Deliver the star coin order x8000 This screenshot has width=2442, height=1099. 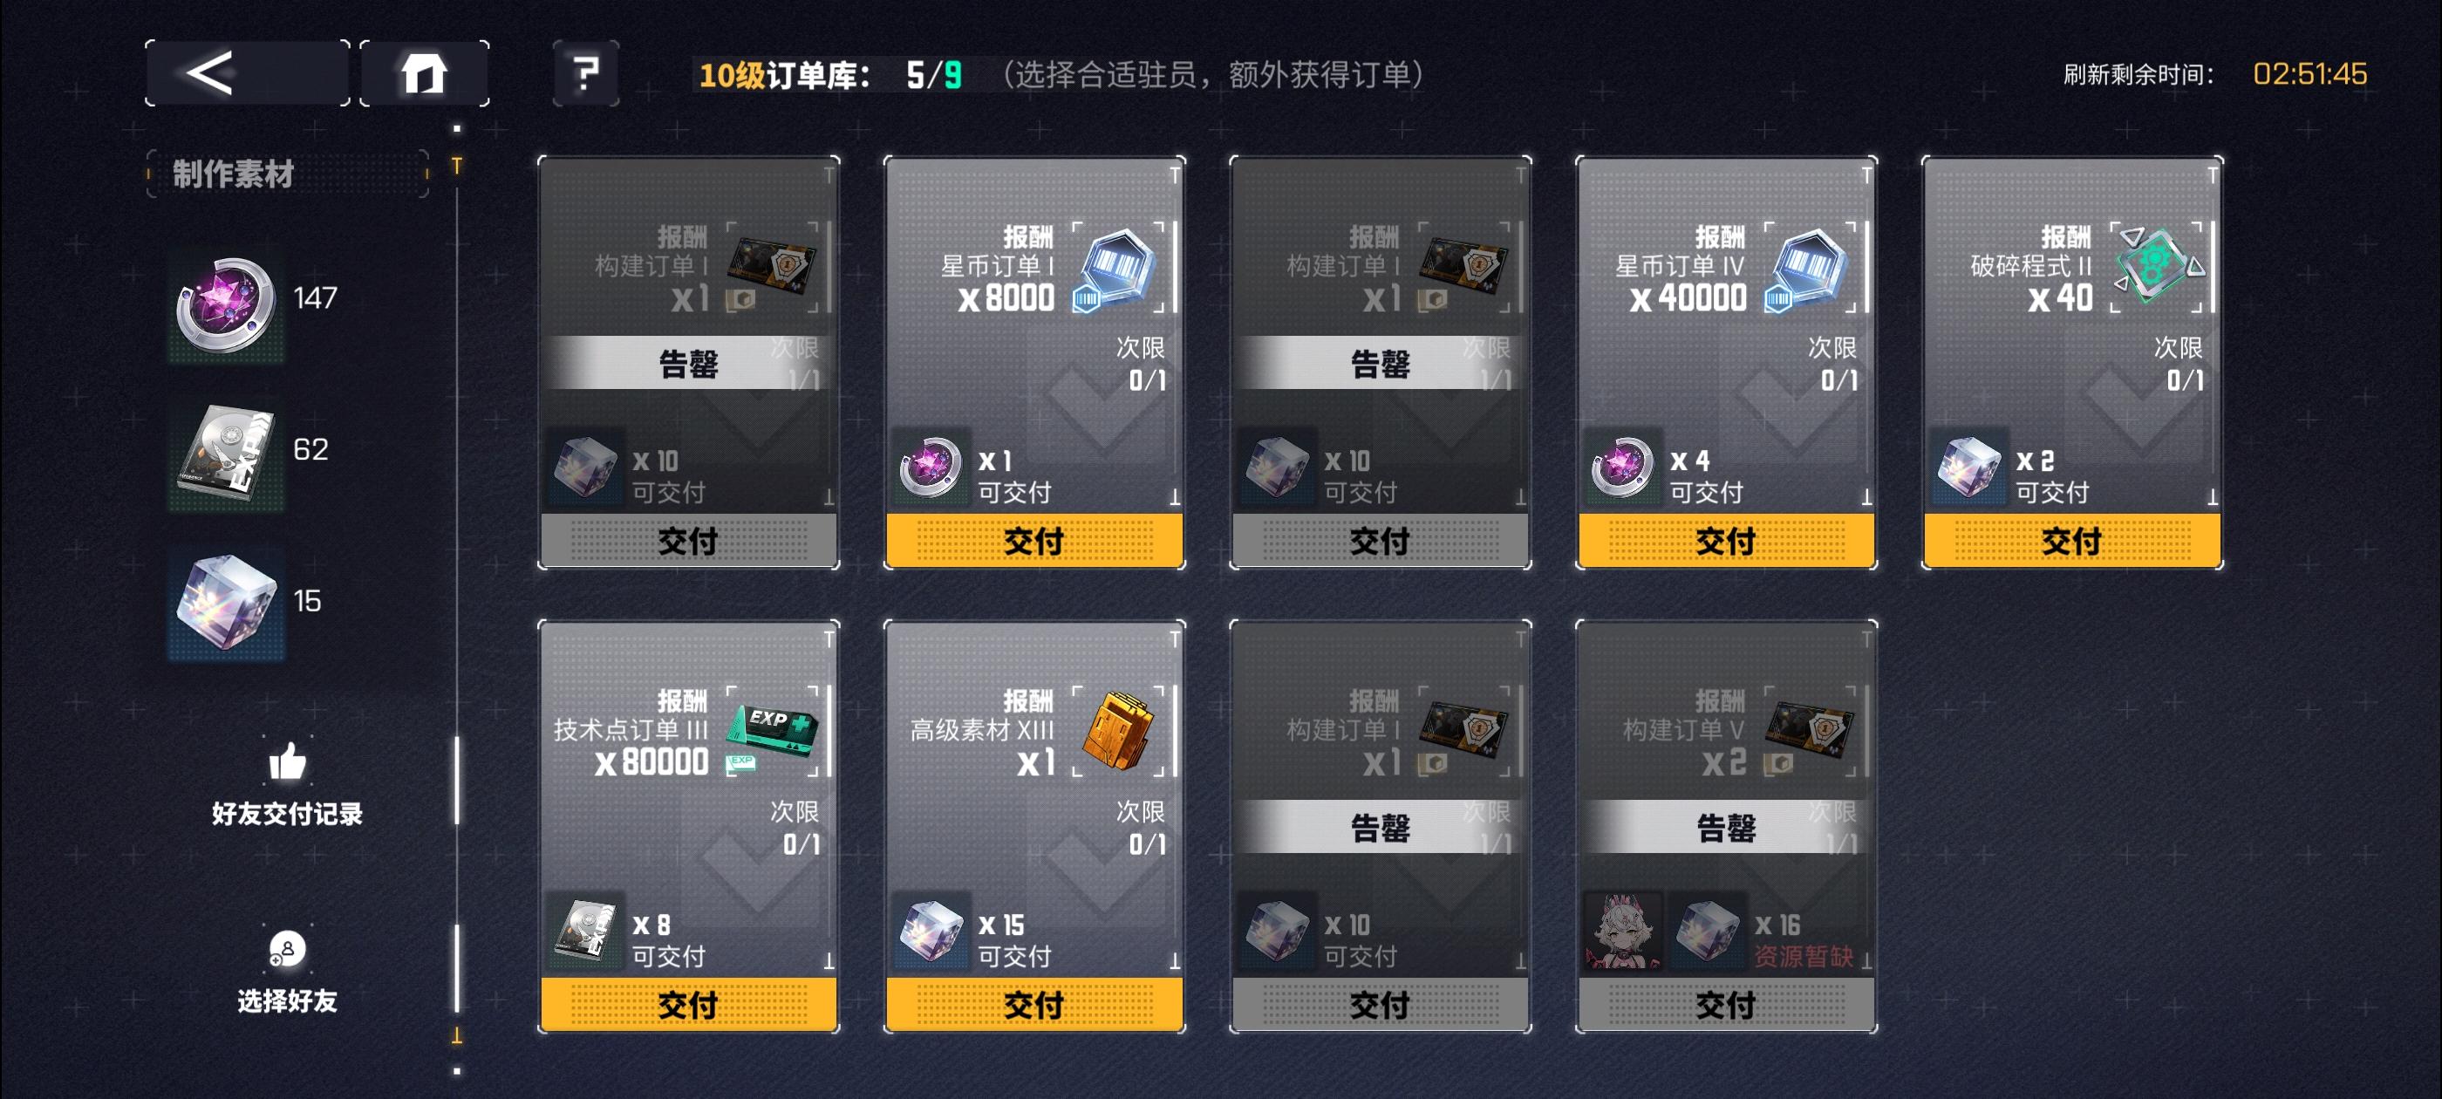click(x=1034, y=541)
